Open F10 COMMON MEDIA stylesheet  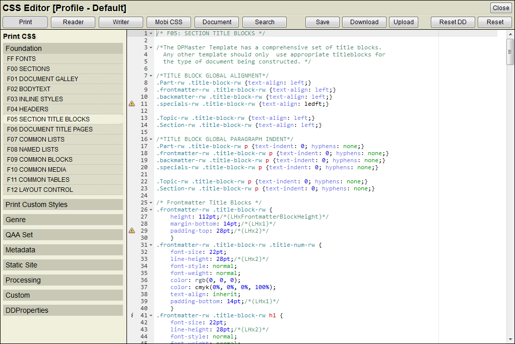point(63,170)
